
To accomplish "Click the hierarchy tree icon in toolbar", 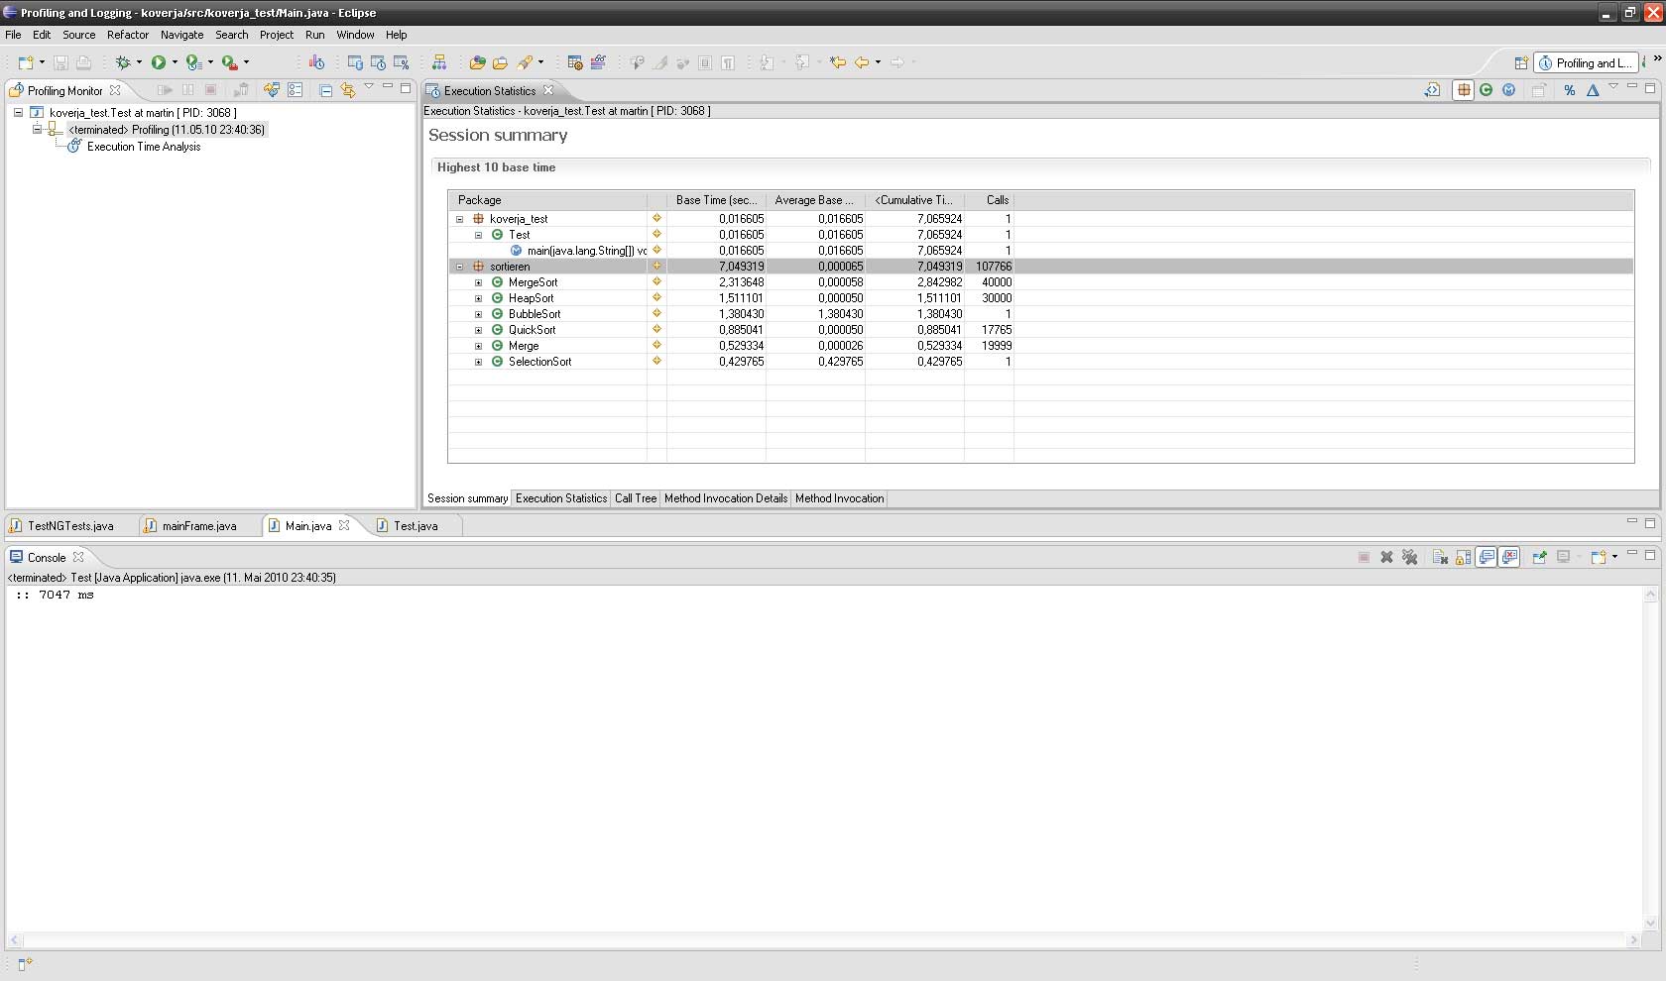I will [438, 62].
